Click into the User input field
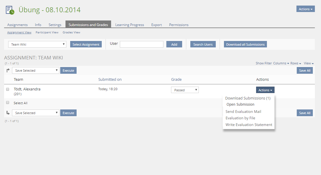 click(x=141, y=44)
